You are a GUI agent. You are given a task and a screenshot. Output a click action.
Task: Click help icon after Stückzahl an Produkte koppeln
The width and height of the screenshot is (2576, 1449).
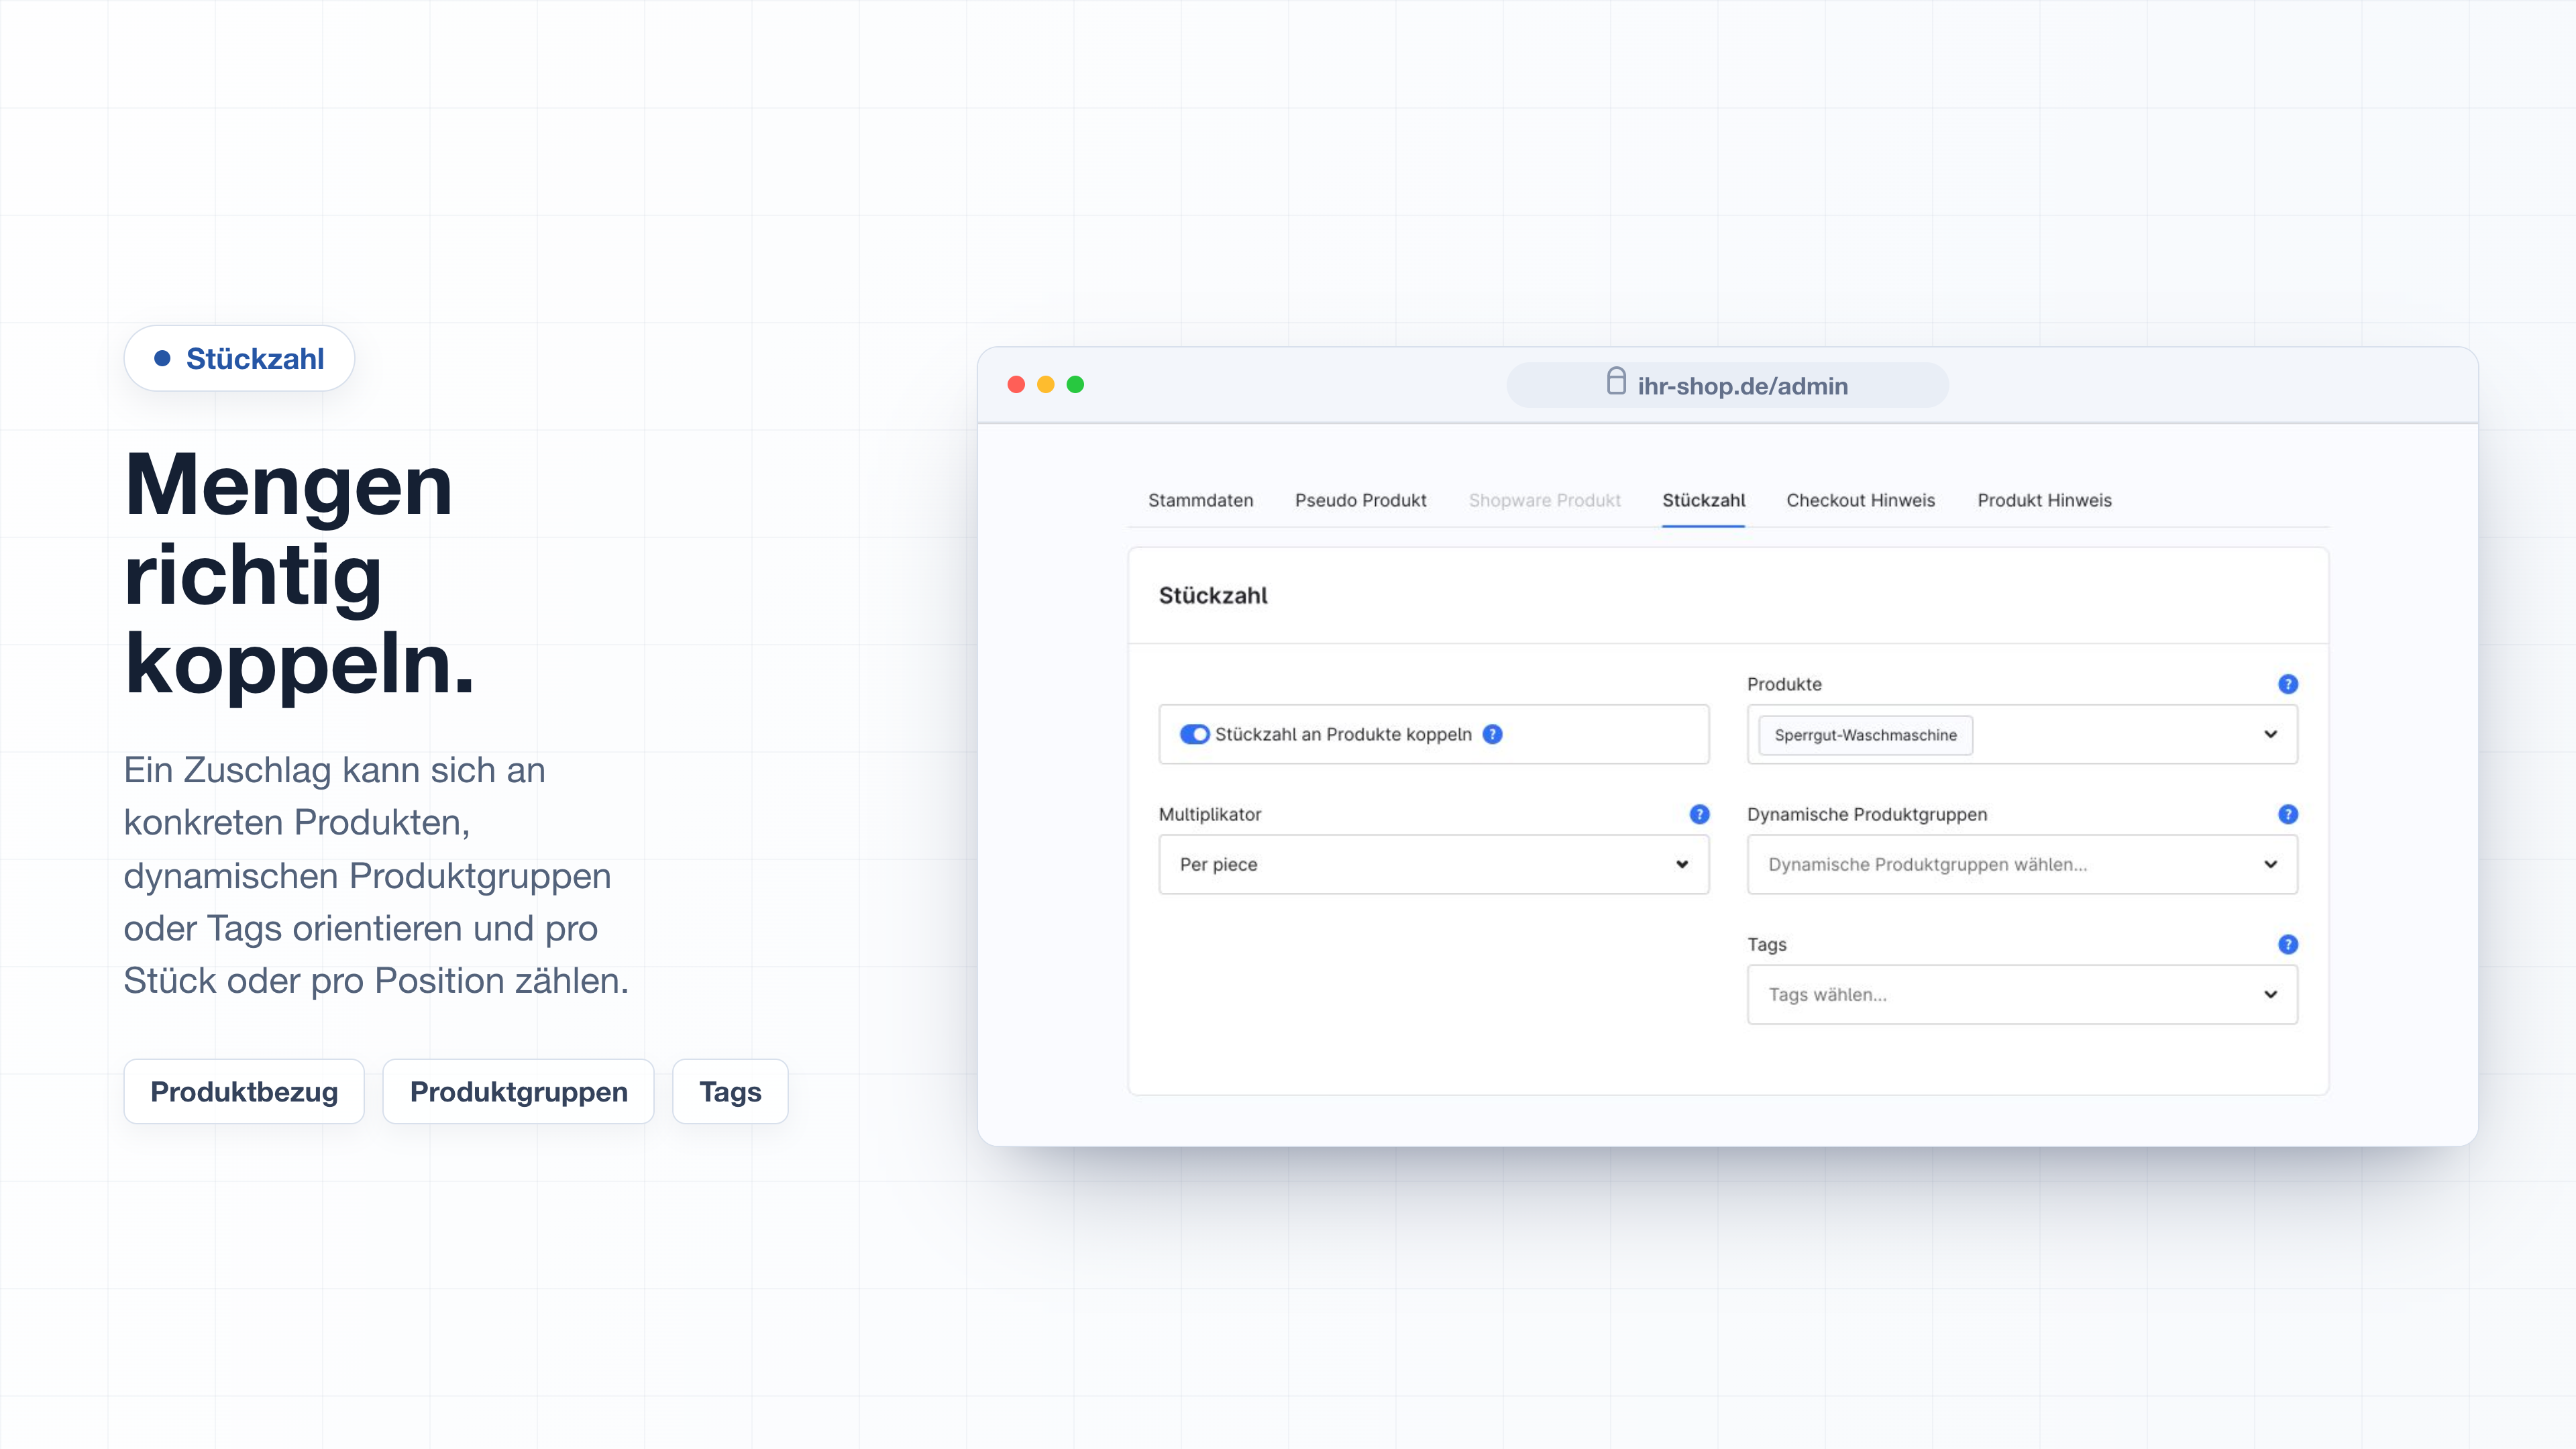coord(1492,734)
